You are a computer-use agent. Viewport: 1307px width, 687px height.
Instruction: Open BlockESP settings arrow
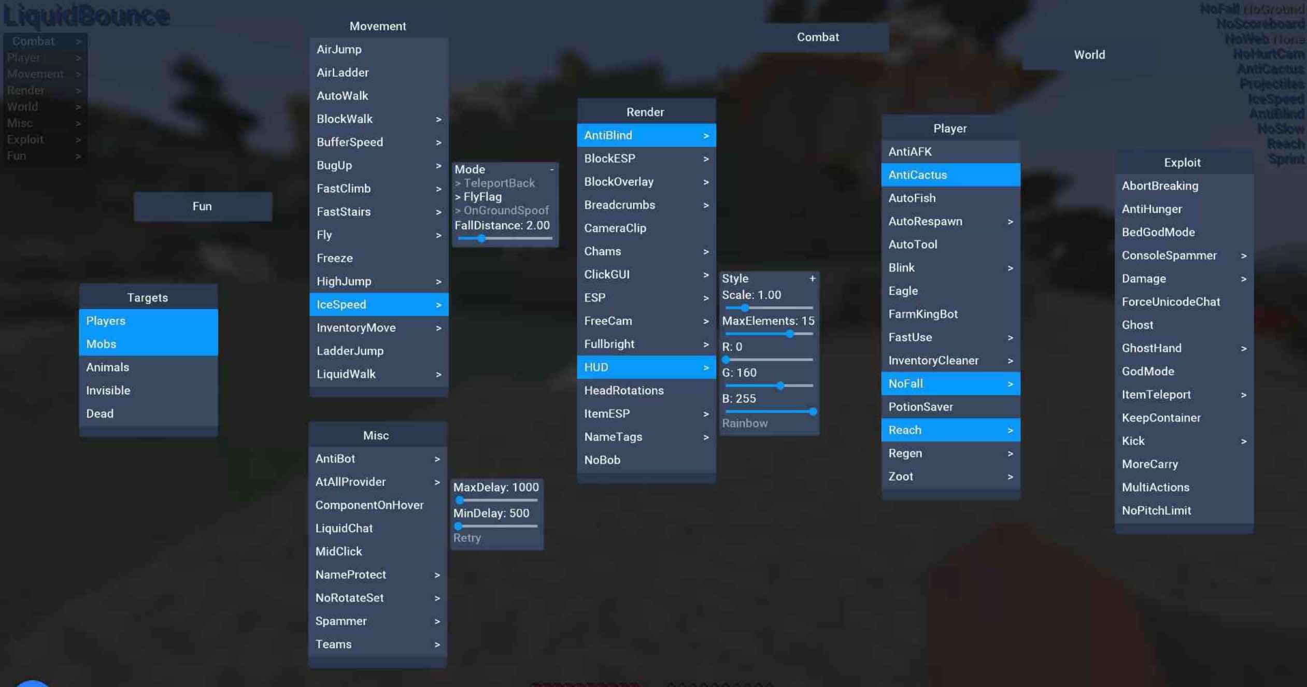click(705, 159)
